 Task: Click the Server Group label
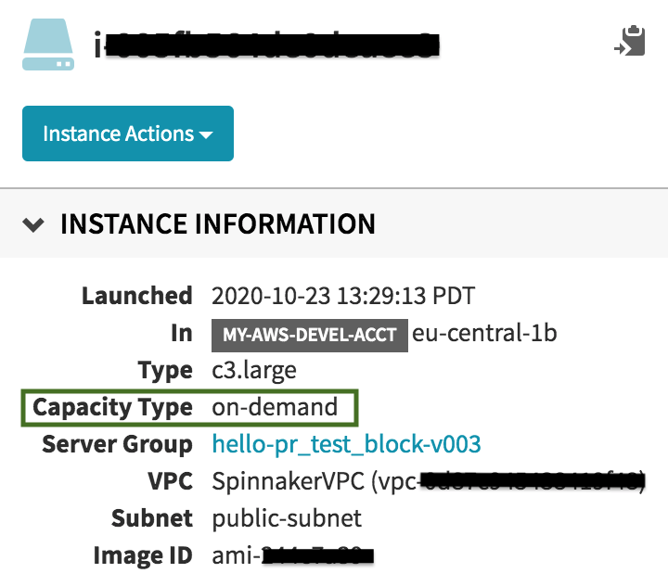click(x=117, y=445)
